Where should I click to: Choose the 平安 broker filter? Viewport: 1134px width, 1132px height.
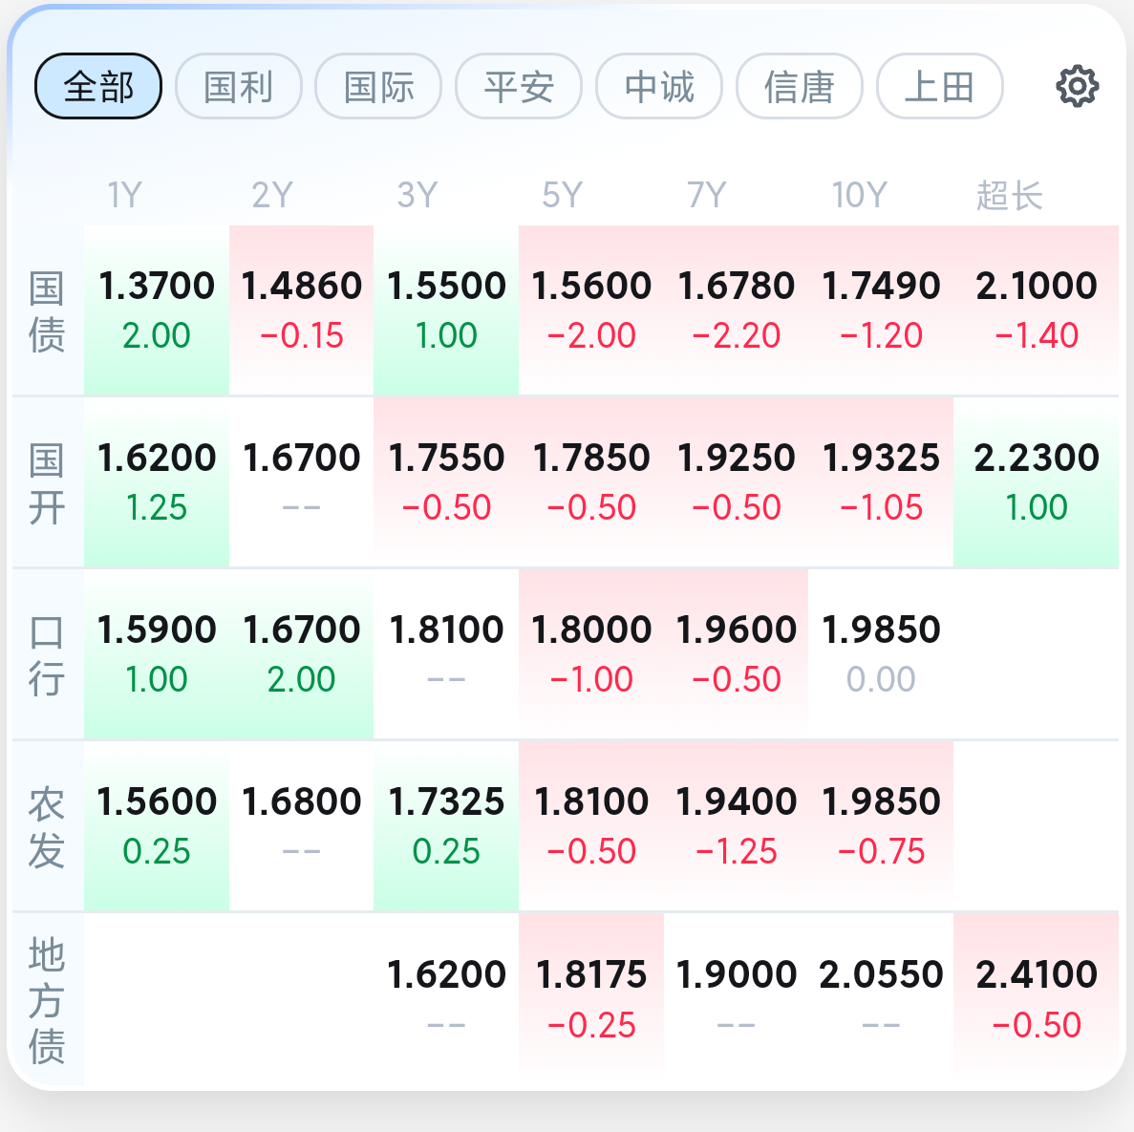519,86
